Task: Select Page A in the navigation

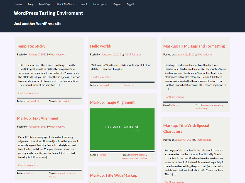Action: pos(117,4)
